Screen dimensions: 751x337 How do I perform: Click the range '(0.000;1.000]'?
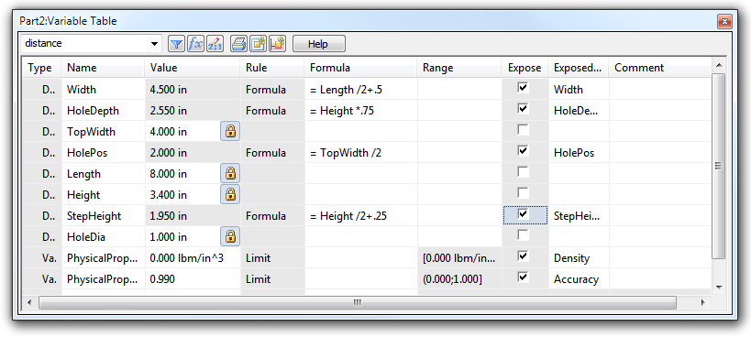pyautogui.click(x=452, y=279)
